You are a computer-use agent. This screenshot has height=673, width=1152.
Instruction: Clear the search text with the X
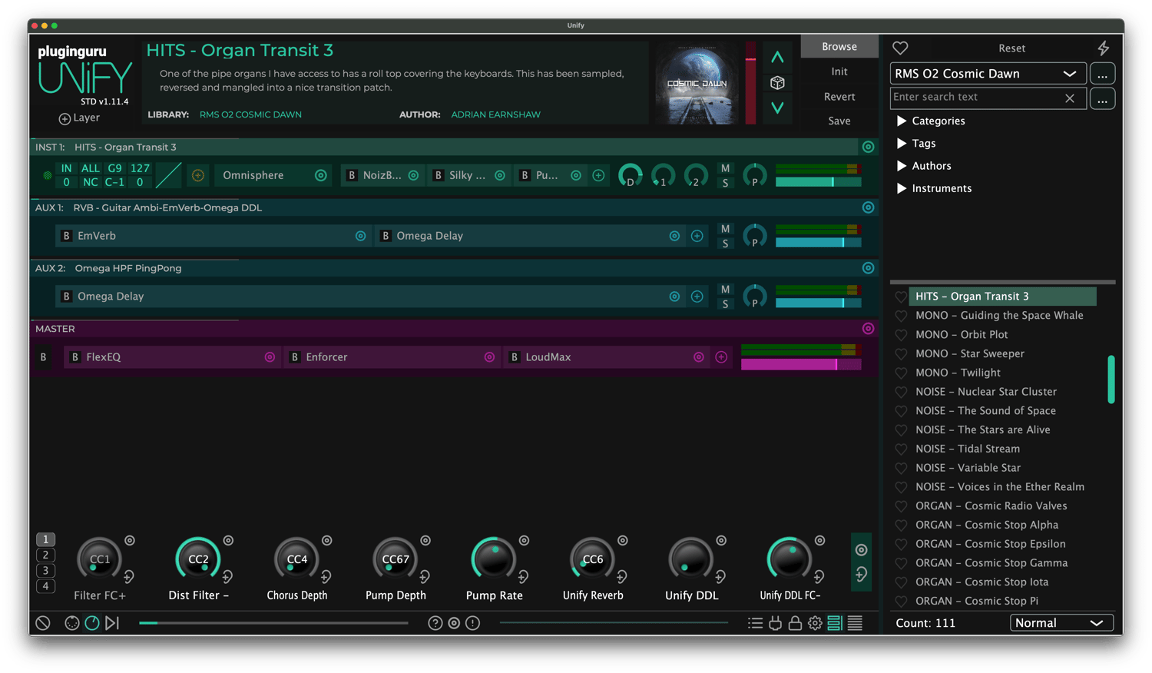(1070, 98)
